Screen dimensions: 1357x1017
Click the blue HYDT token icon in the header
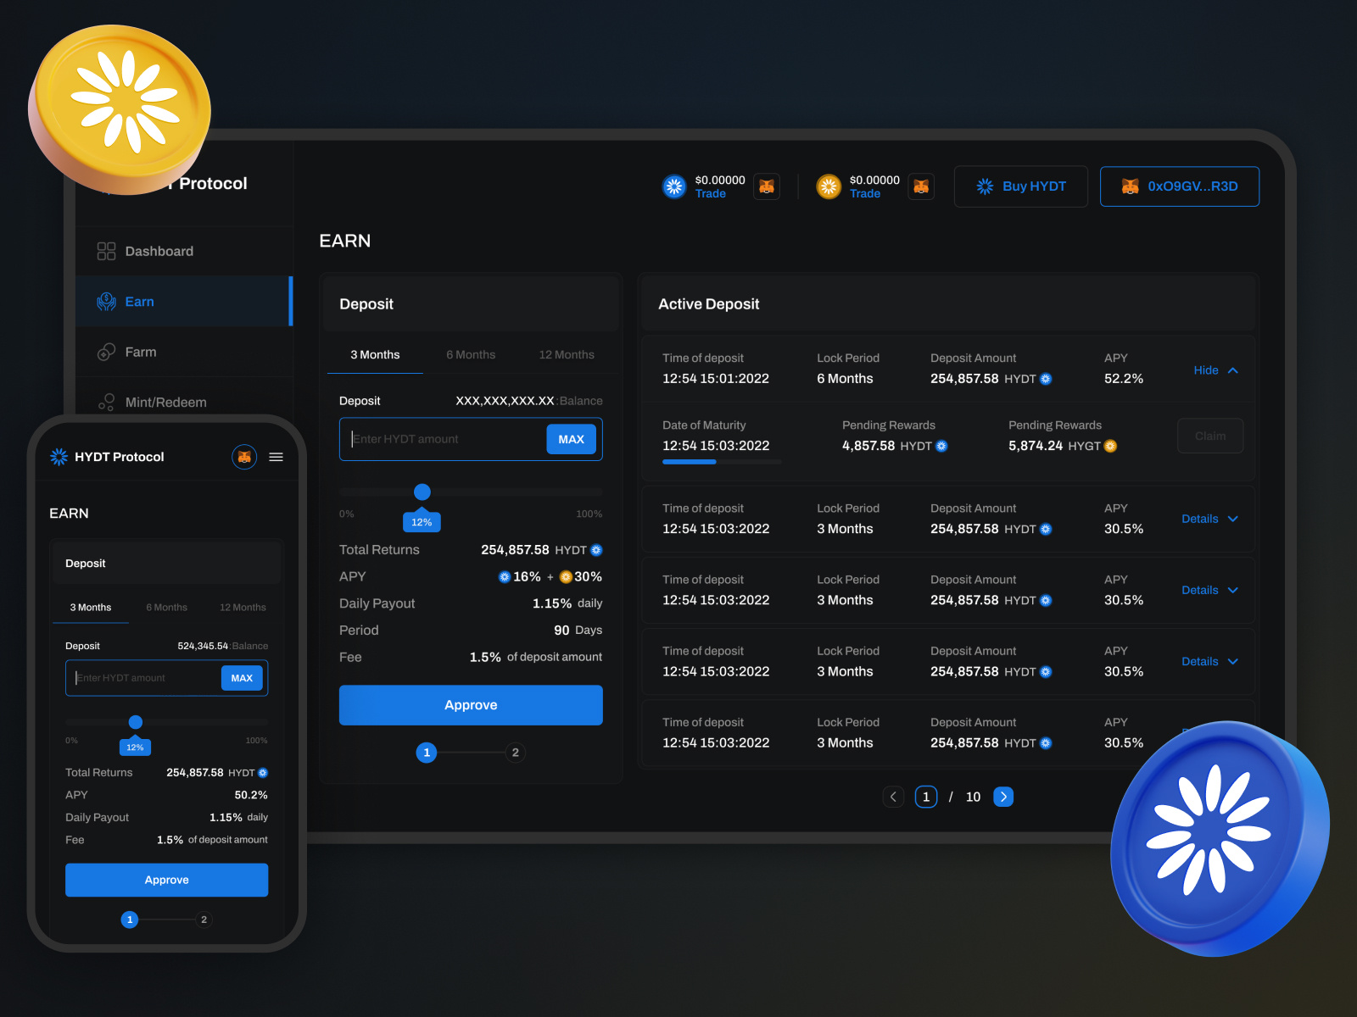click(x=673, y=186)
